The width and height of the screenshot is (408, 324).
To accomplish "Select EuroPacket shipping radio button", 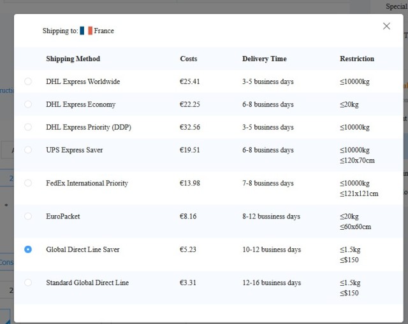I will pos(28,216).
